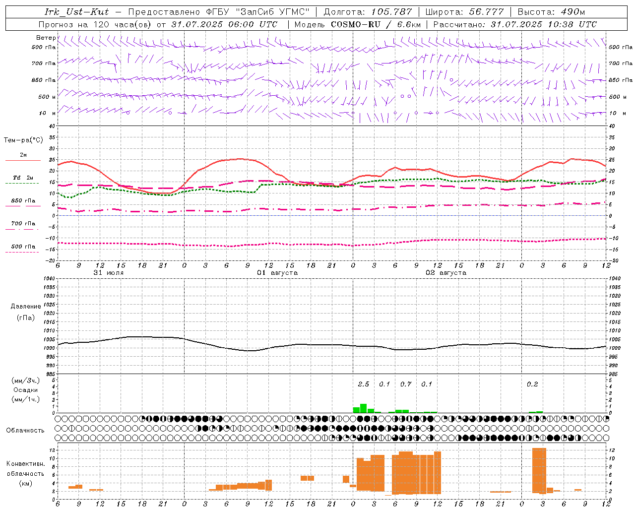
Task: Click the '02 августа' date label
Action: [x=446, y=273]
